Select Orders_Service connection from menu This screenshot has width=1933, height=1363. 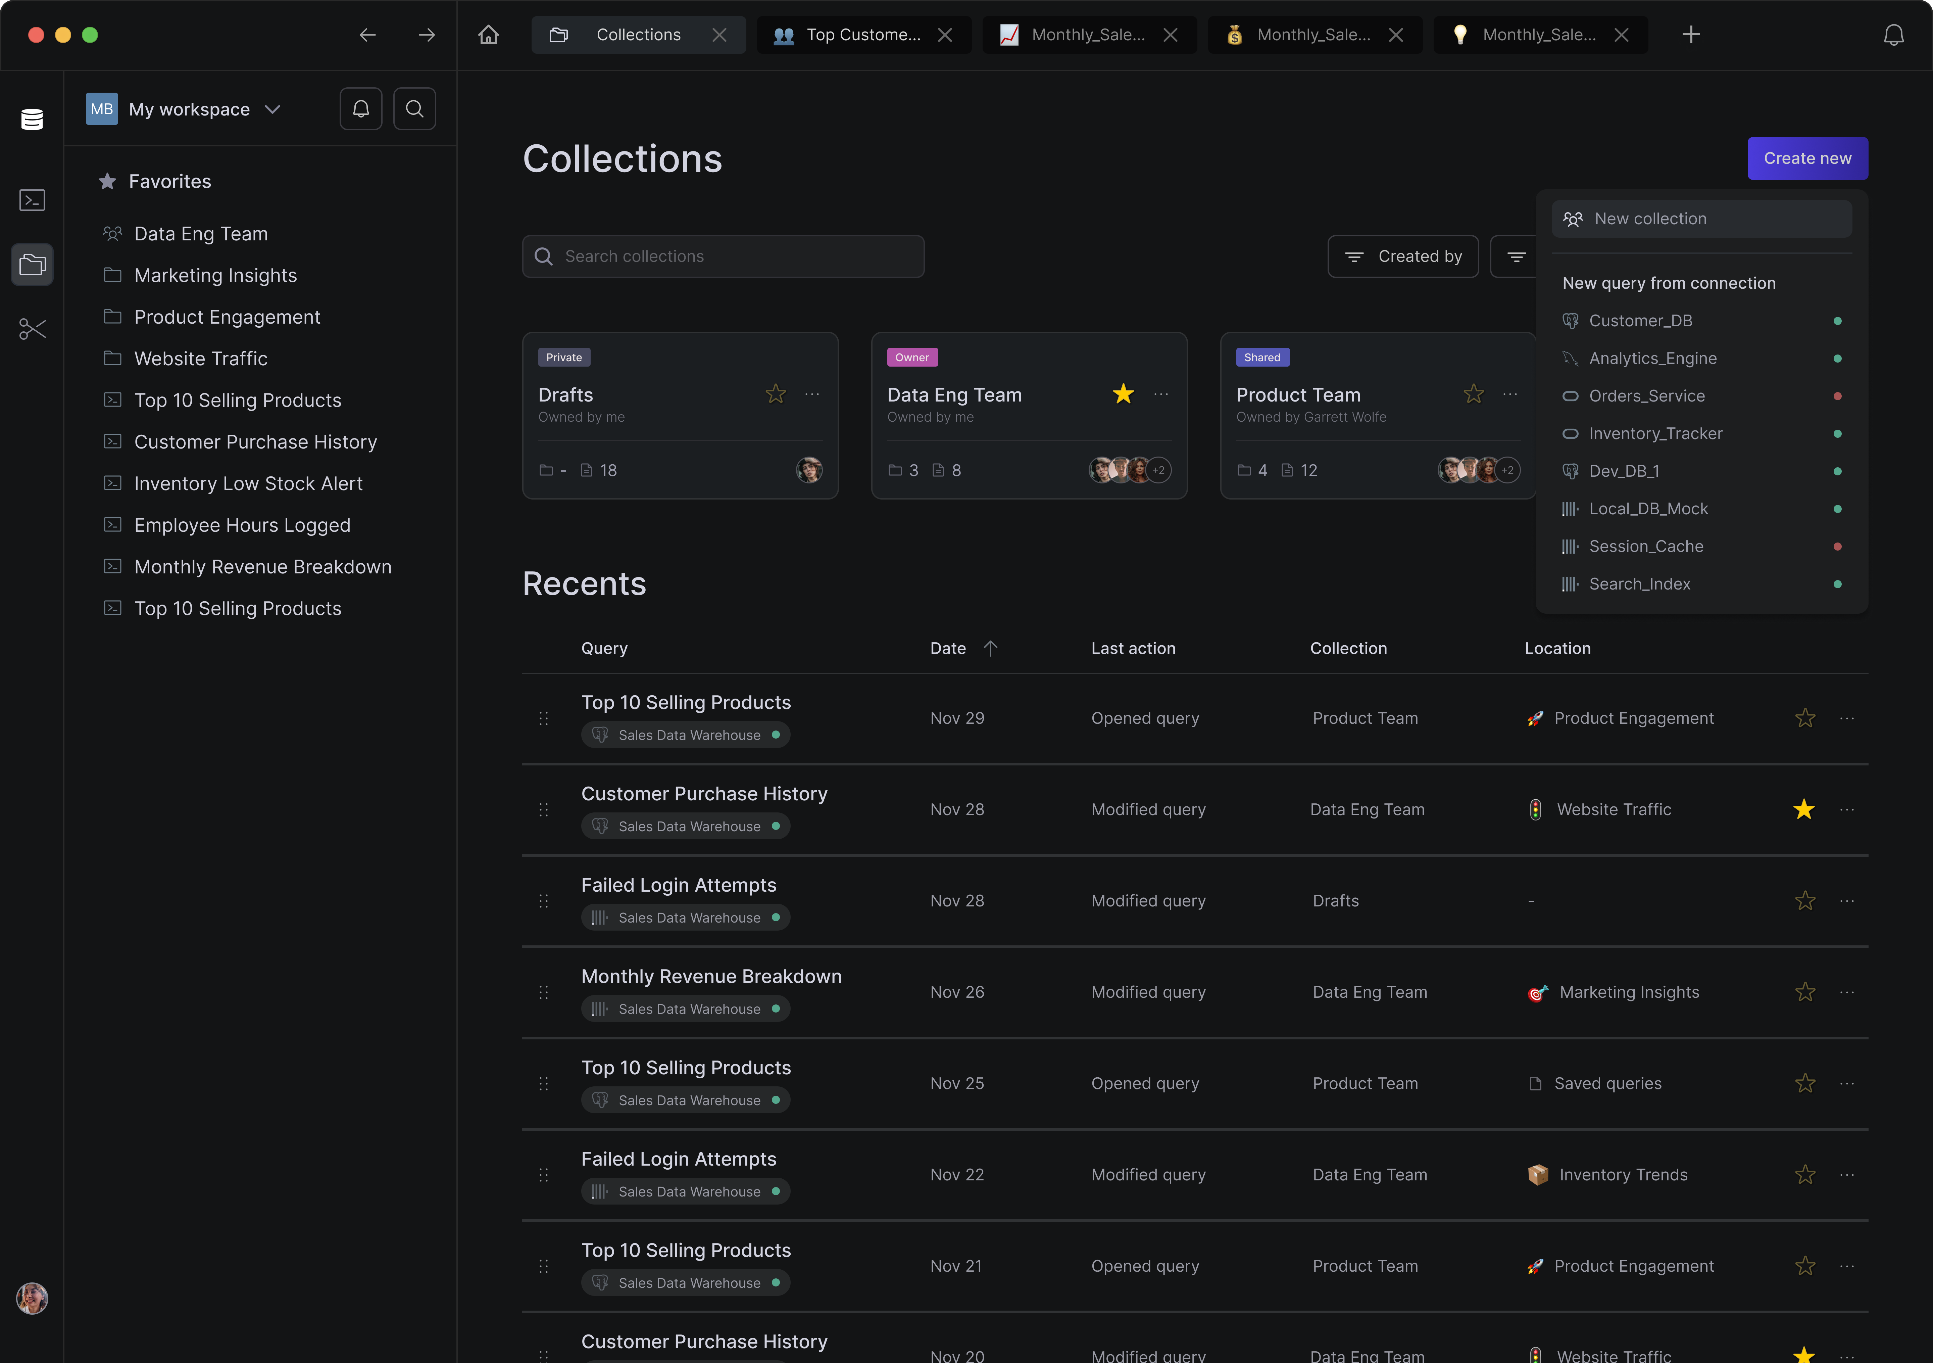click(x=1646, y=396)
